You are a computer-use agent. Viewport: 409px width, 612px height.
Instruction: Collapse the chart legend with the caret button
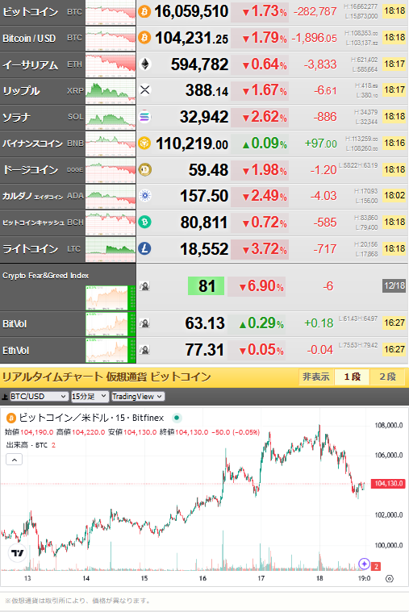14,460
